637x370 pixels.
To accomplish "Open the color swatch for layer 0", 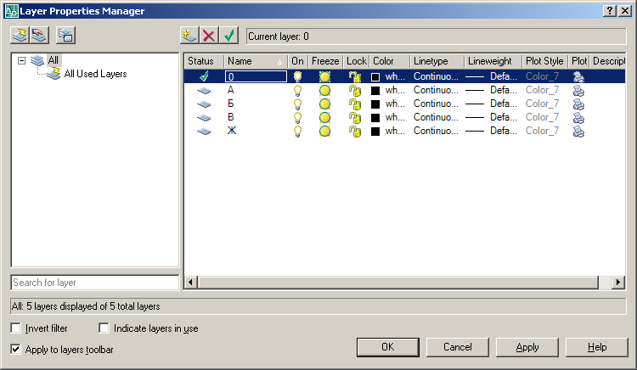I will coord(375,77).
